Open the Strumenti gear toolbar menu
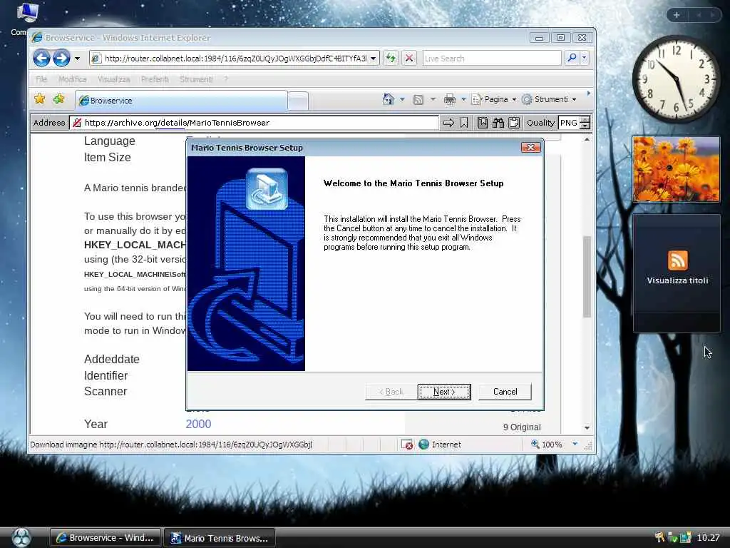Screen dimensions: 730x548 (x=550, y=99)
